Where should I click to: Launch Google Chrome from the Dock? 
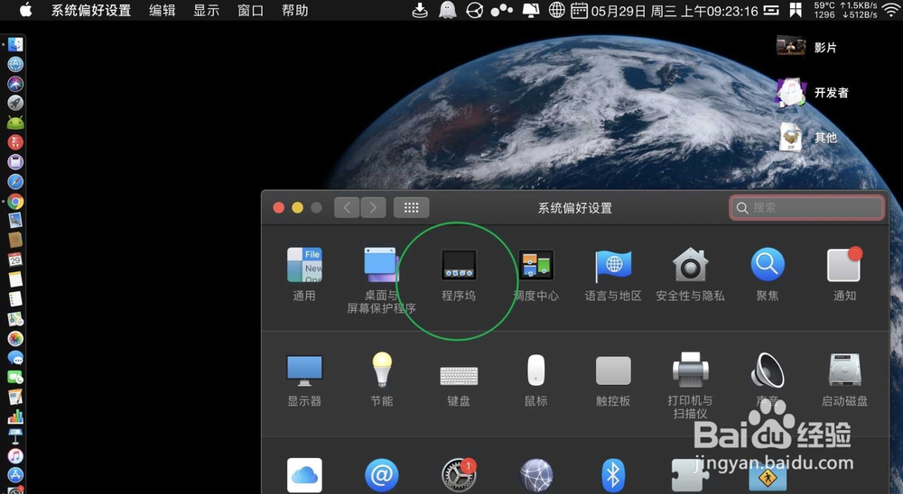(x=15, y=201)
